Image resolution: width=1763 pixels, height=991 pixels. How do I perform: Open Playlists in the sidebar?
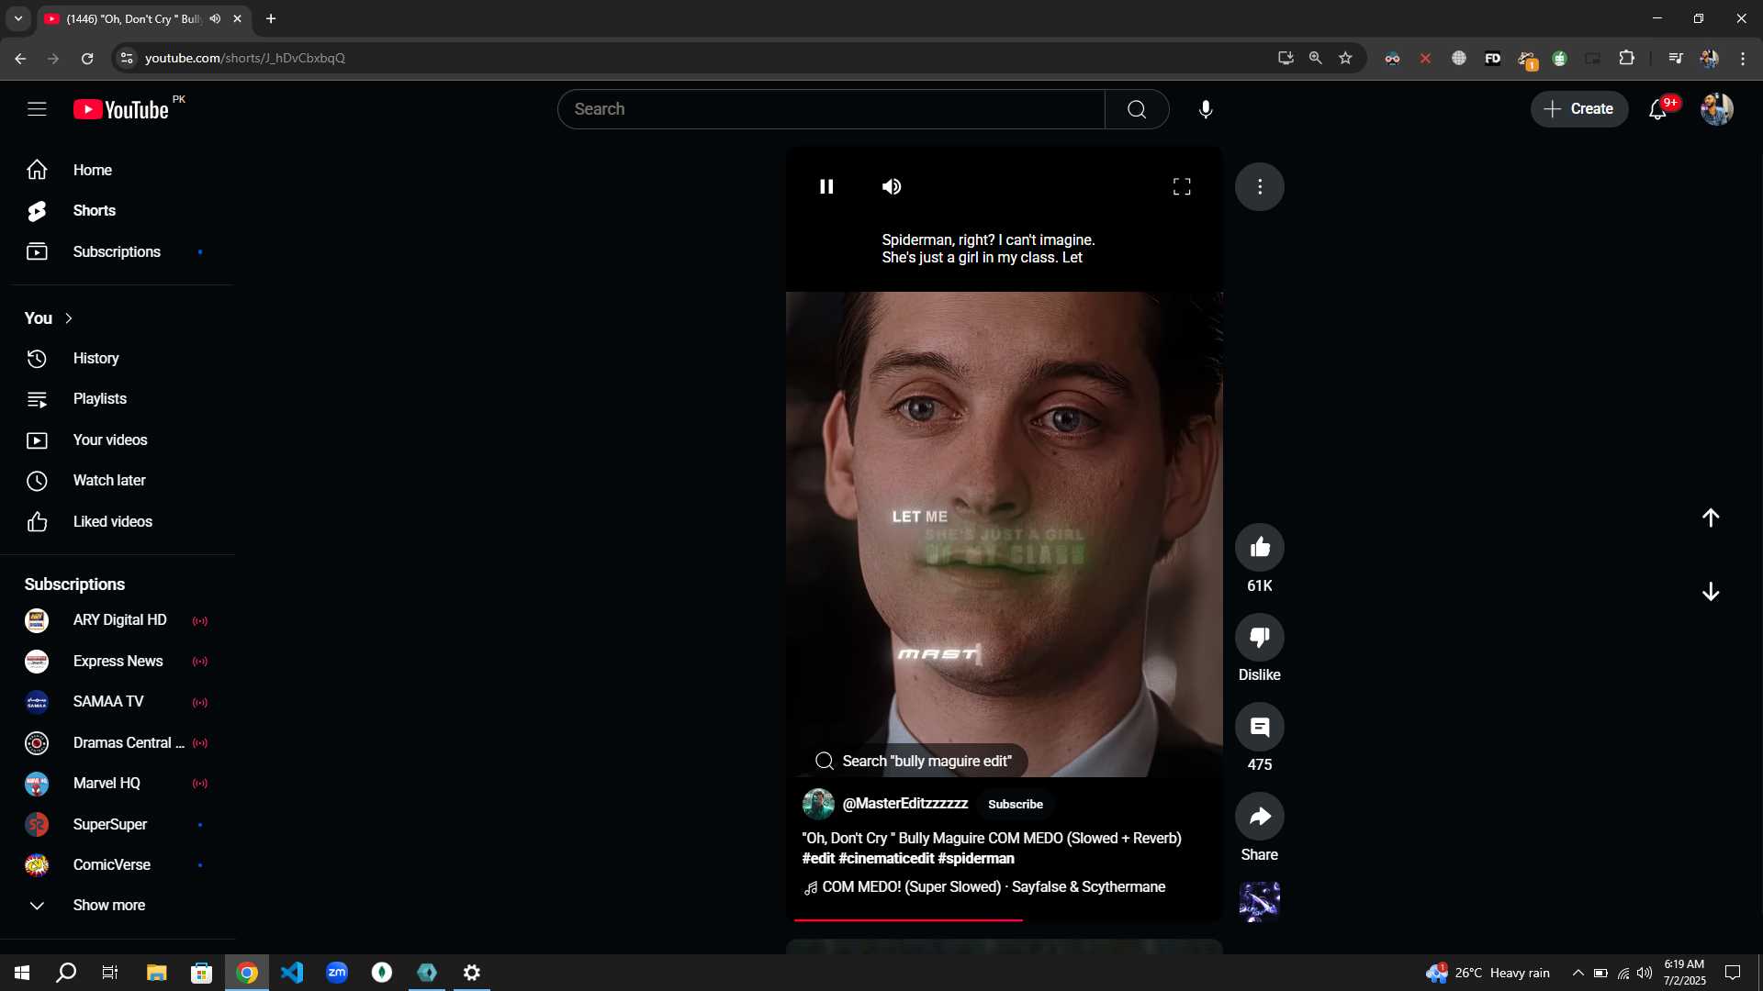[x=118, y=399]
